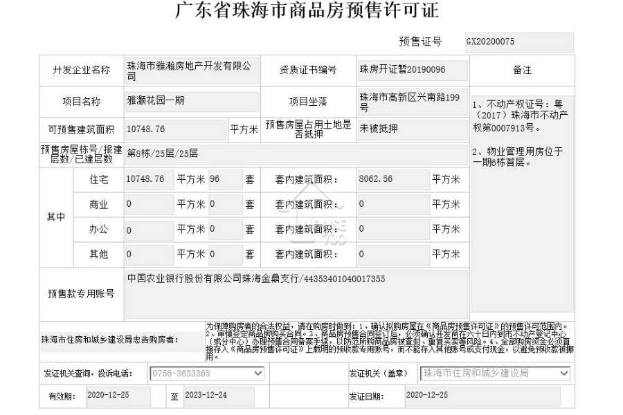The height and width of the screenshot is (415, 623).
Task: Click the 其他 unit count field
Action: click(226, 255)
